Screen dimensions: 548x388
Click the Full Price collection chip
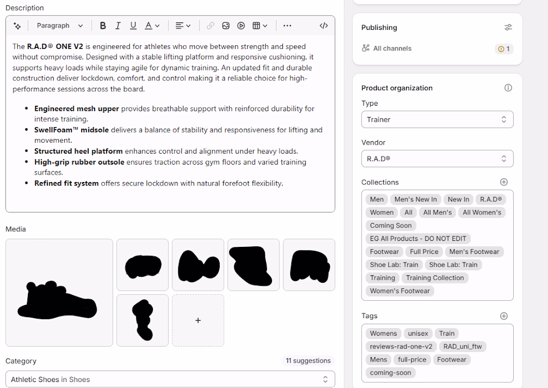pyautogui.click(x=424, y=251)
